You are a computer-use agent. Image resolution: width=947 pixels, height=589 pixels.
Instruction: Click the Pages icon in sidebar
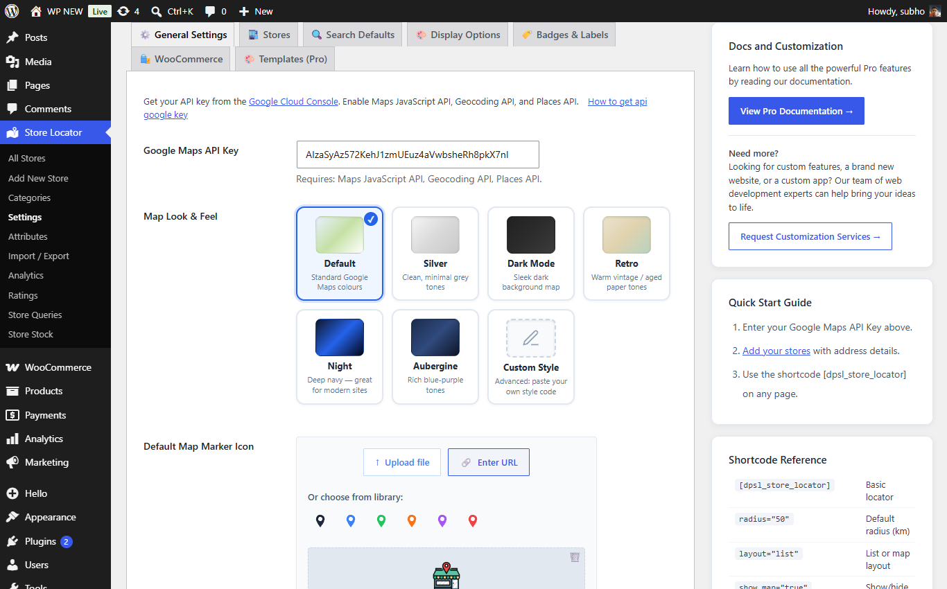point(12,85)
